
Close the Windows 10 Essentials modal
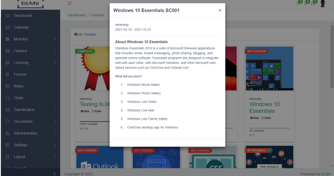(x=220, y=10)
